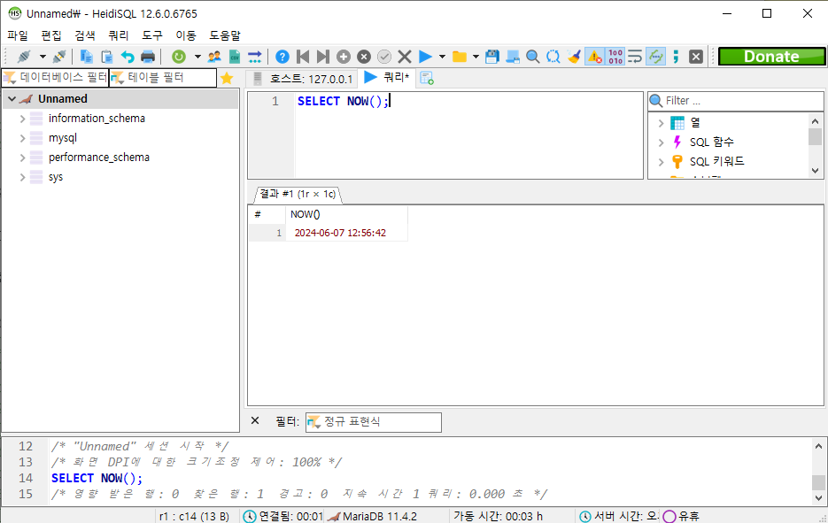
Task: Collapse the Unnamed session node
Action: (x=12, y=99)
